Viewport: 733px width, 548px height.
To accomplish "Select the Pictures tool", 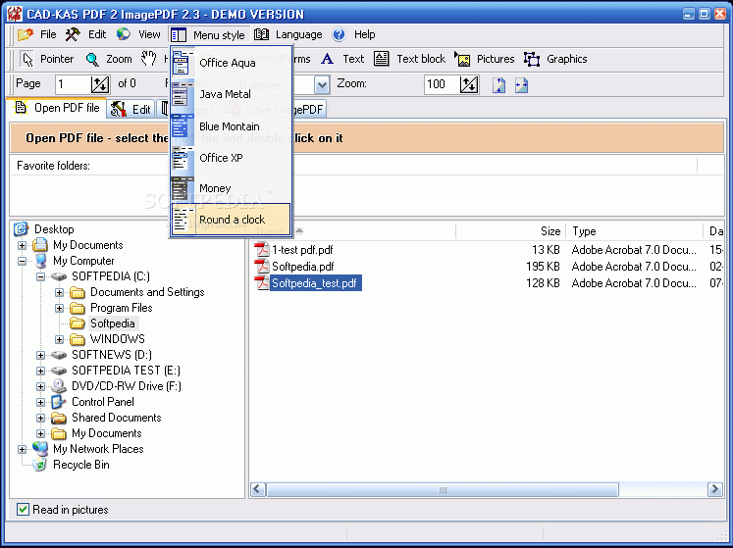I will pos(485,59).
